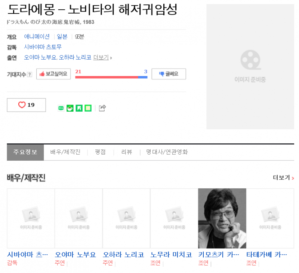Open the 리뷰 tab
Screen dimensions: 299x273
[127, 152]
